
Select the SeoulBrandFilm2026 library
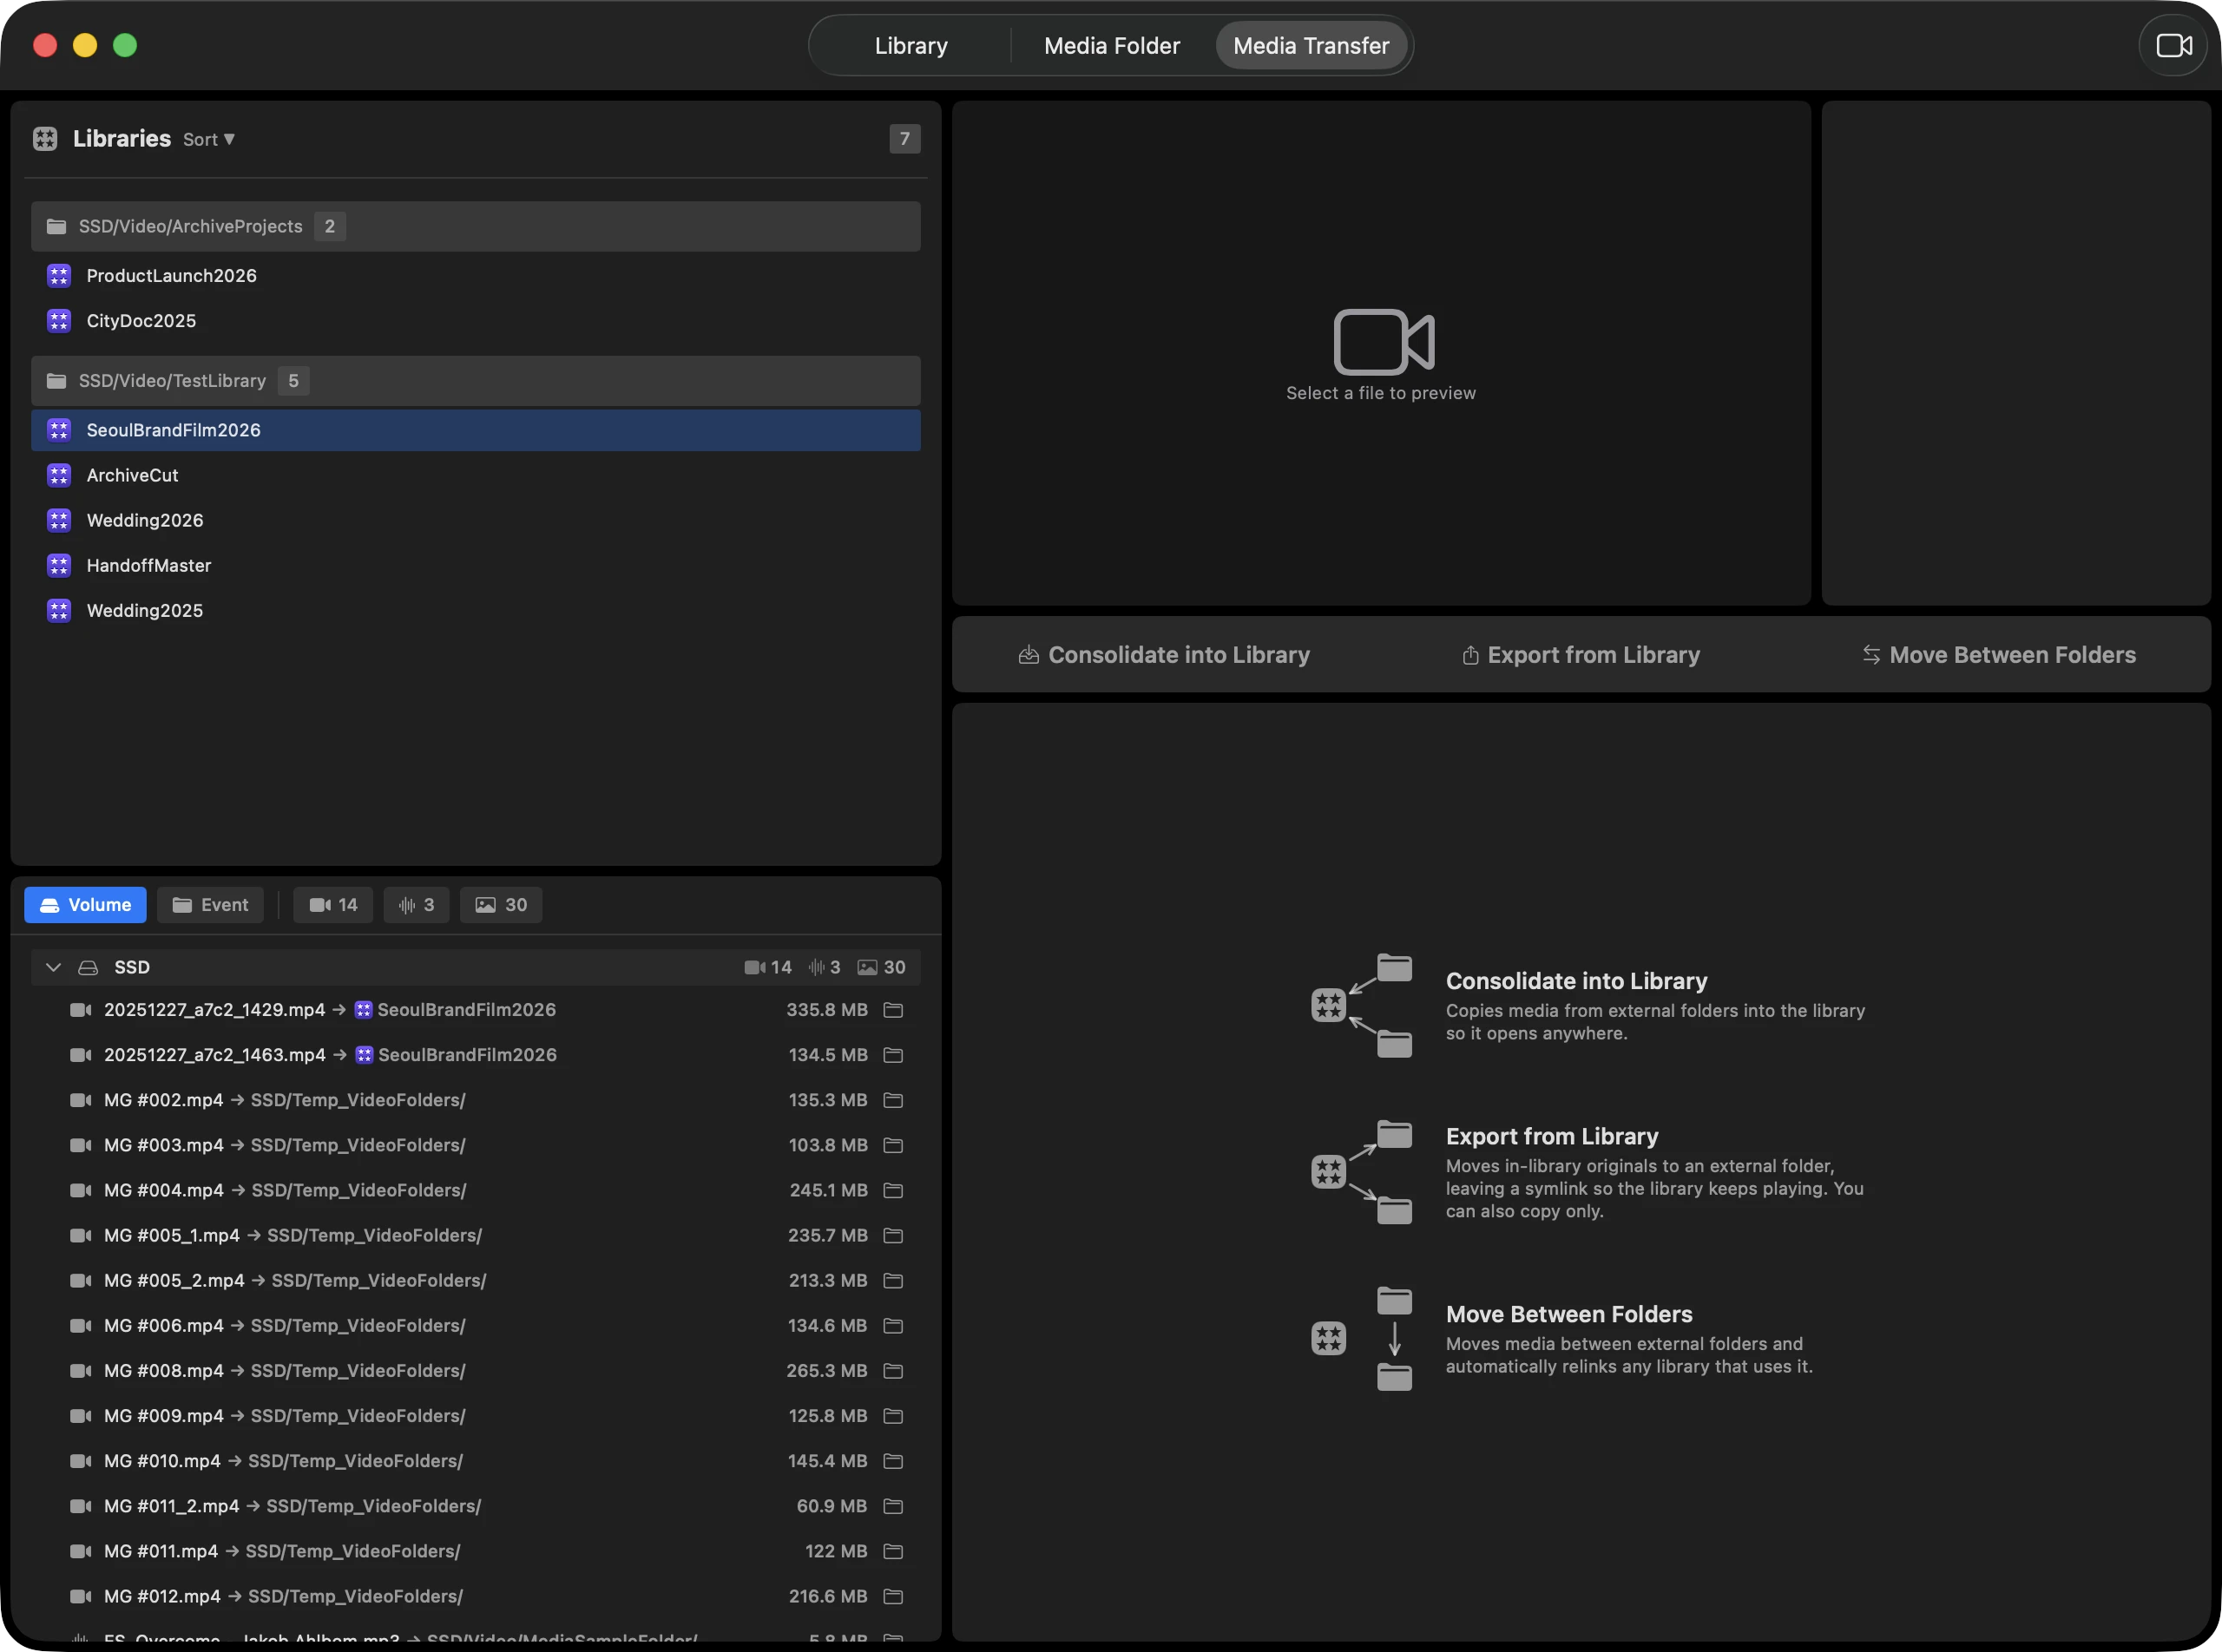tap(476, 430)
